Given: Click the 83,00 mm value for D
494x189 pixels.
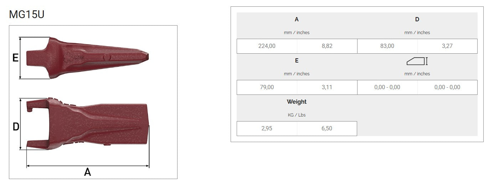Looking at the screenshot, I should [387, 46].
